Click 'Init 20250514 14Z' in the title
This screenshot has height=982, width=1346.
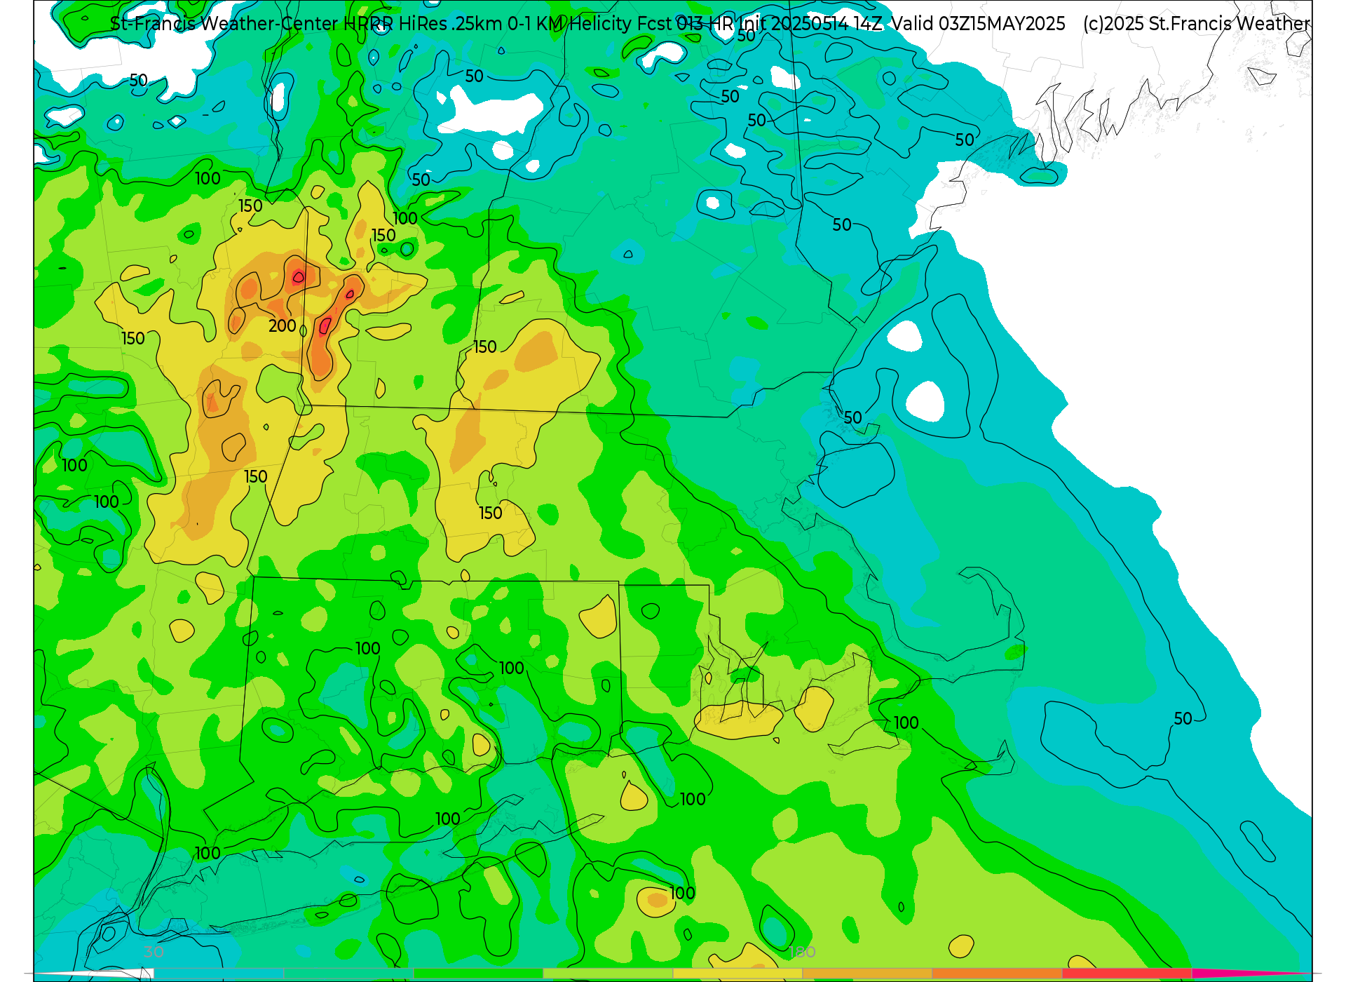[811, 24]
